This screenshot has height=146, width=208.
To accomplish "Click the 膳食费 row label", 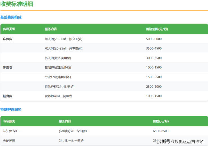I will [8, 96].
